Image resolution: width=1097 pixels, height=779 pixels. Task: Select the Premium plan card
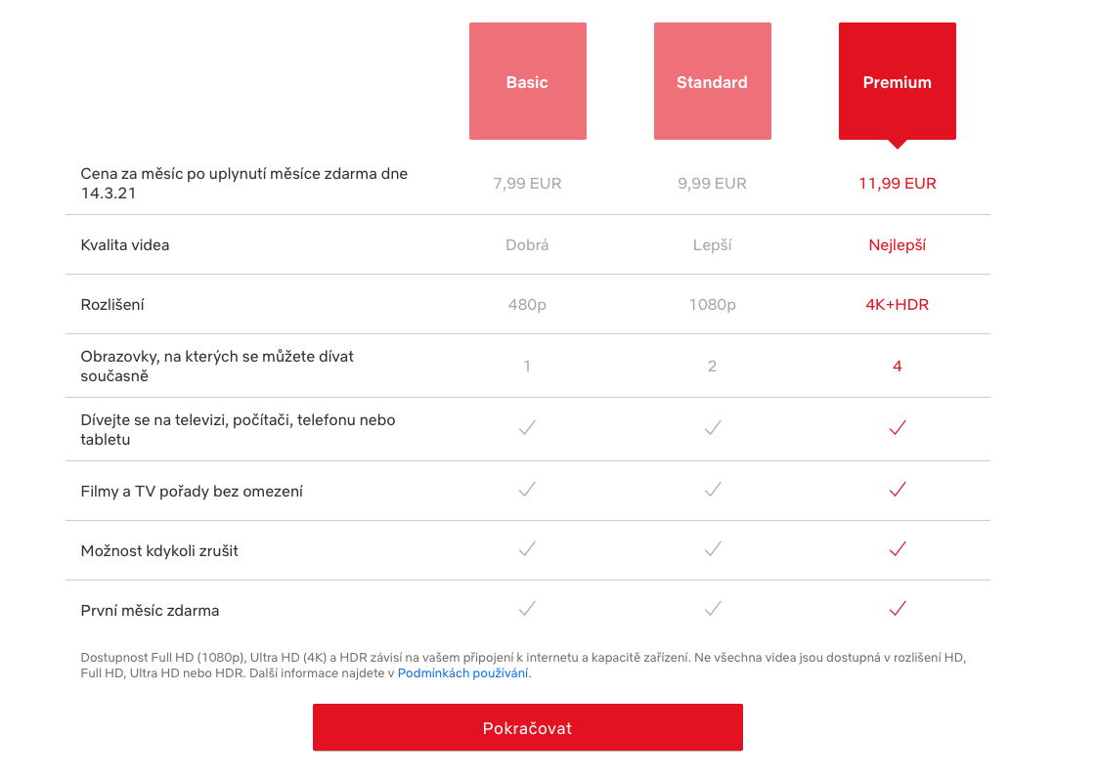click(897, 81)
